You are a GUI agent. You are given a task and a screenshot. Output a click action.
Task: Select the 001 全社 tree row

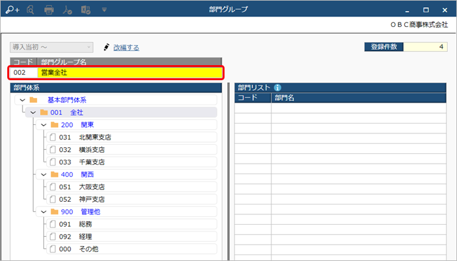pyautogui.click(x=121, y=112)
